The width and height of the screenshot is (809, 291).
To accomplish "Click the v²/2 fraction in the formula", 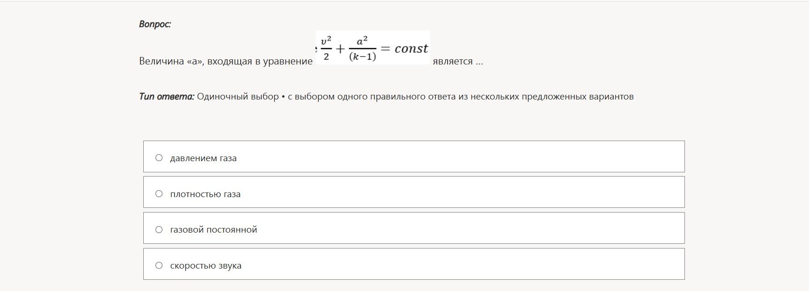I will tap(326, 48).
